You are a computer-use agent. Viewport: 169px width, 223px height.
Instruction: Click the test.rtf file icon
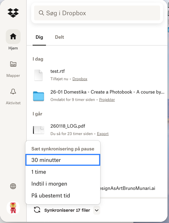point(38,75)
